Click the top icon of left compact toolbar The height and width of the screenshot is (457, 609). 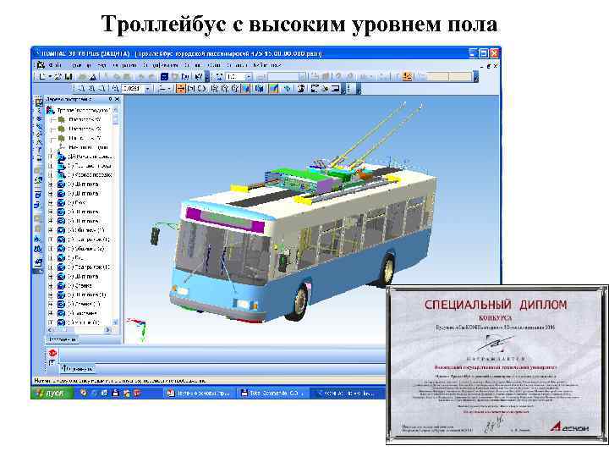tap(38, 102)
